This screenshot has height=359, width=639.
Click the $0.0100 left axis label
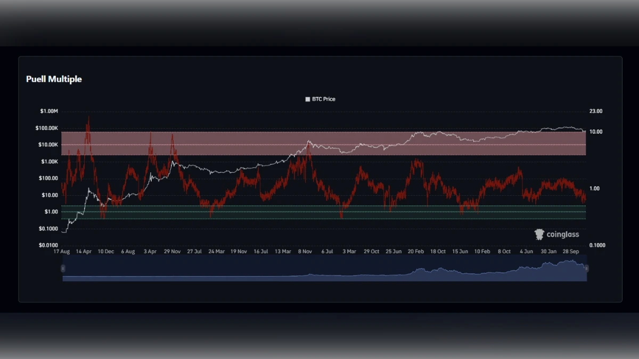pyautogui.click(x=48, y=245)
